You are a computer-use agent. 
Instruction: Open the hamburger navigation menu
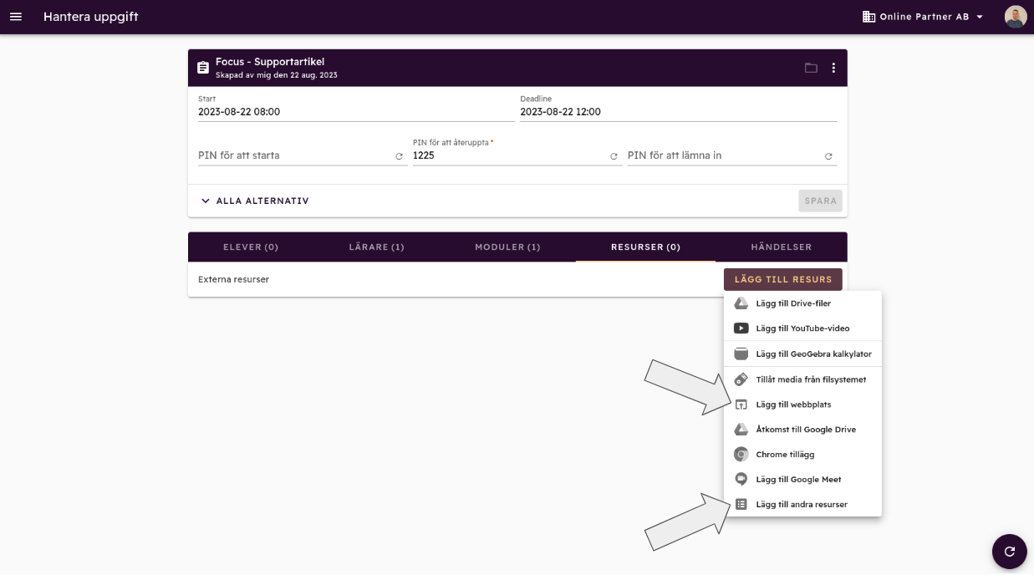[16, 17]
